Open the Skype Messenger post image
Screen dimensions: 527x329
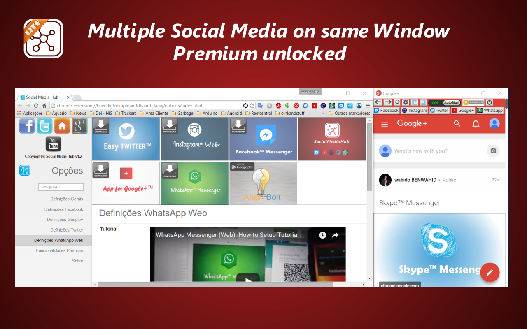pyautogui.click(x=439, y=250)
